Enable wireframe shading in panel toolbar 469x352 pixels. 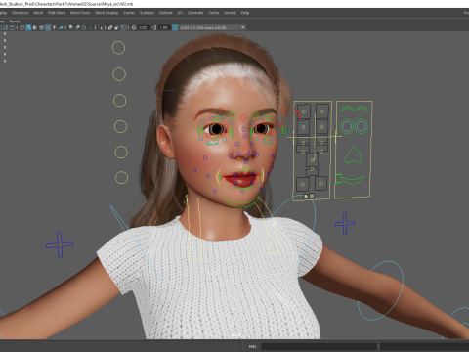(21, 27)
